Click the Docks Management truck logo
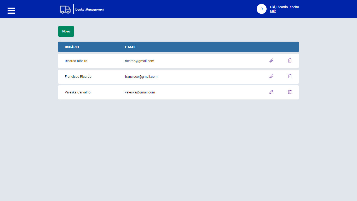This screenshot has height=201, width=357. point(65,9)
